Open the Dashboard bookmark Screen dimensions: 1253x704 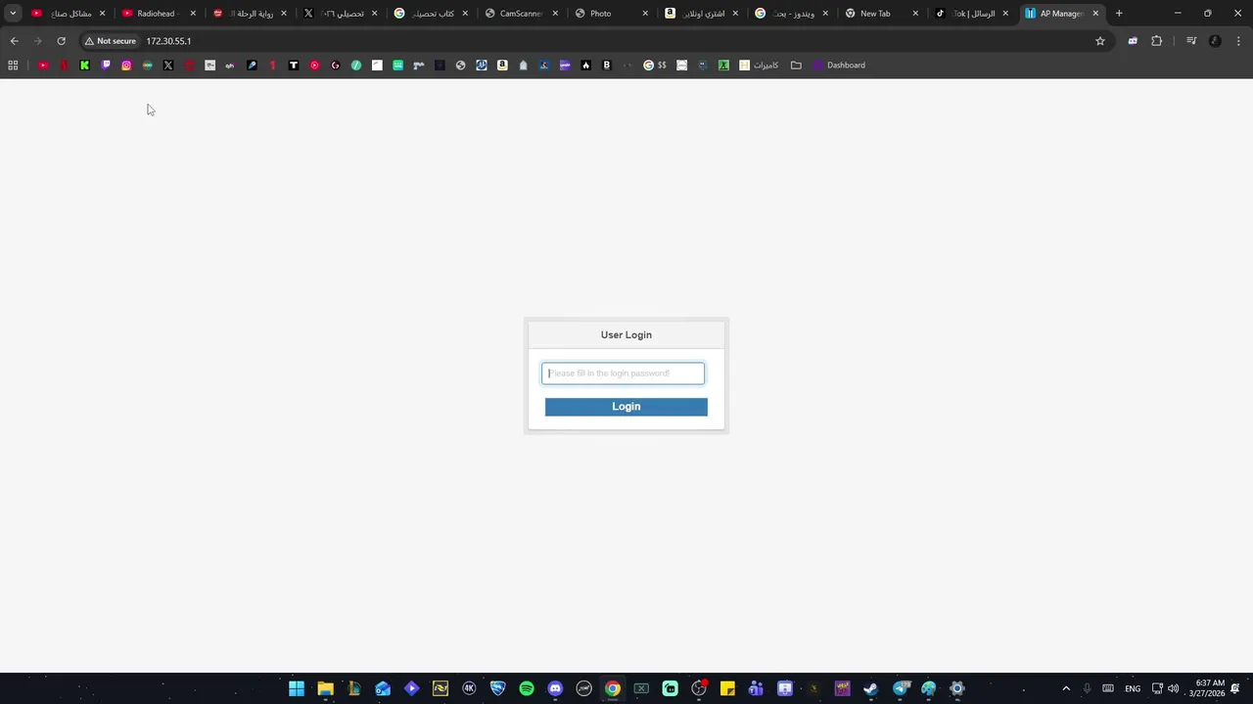tap(839, 66)
